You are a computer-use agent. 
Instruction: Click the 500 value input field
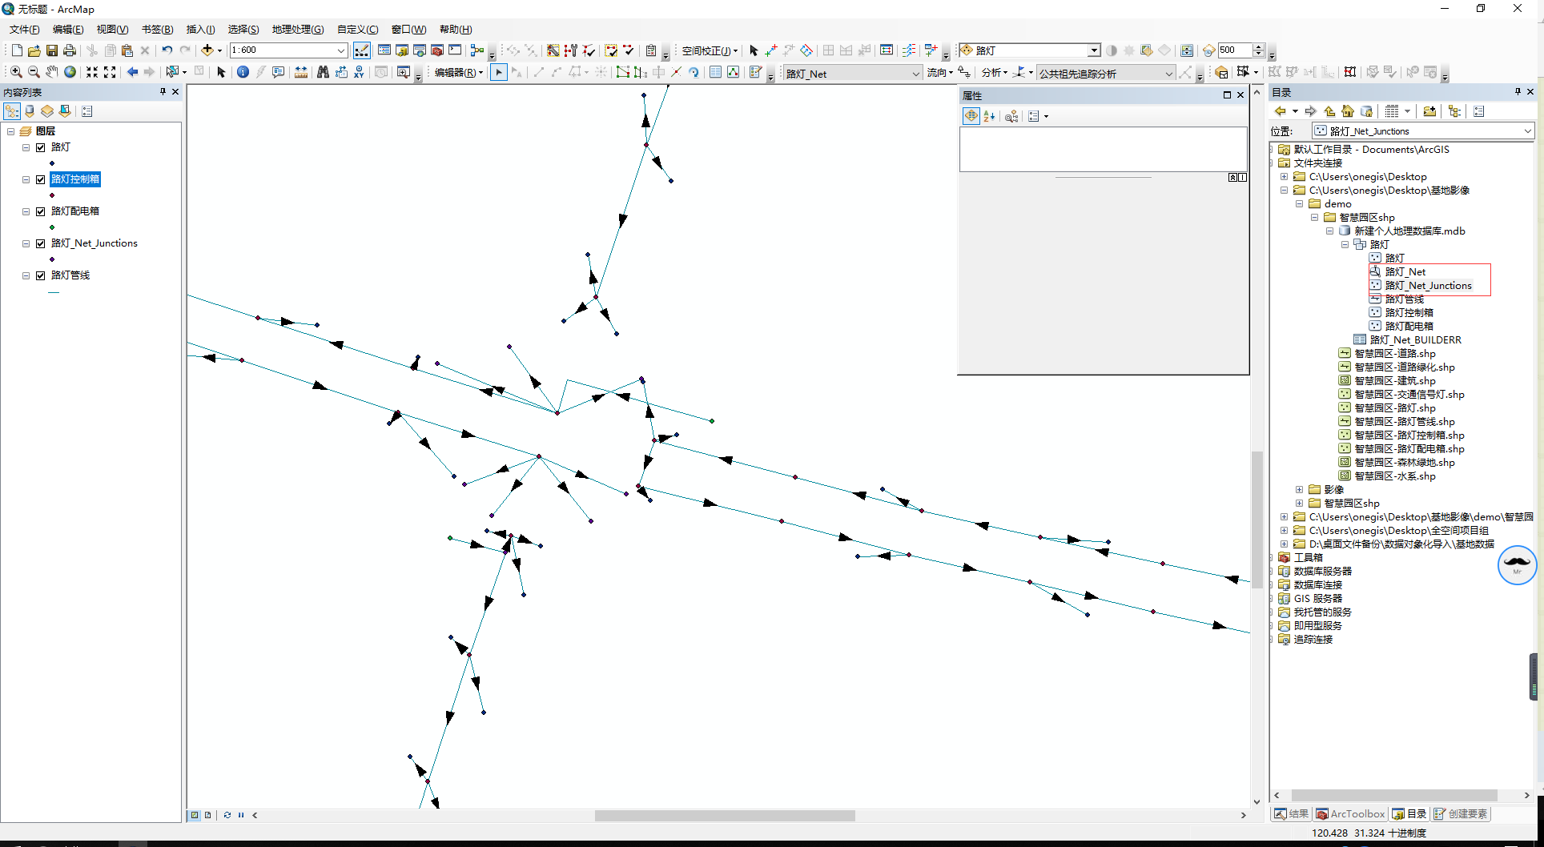pos(1234,50)
